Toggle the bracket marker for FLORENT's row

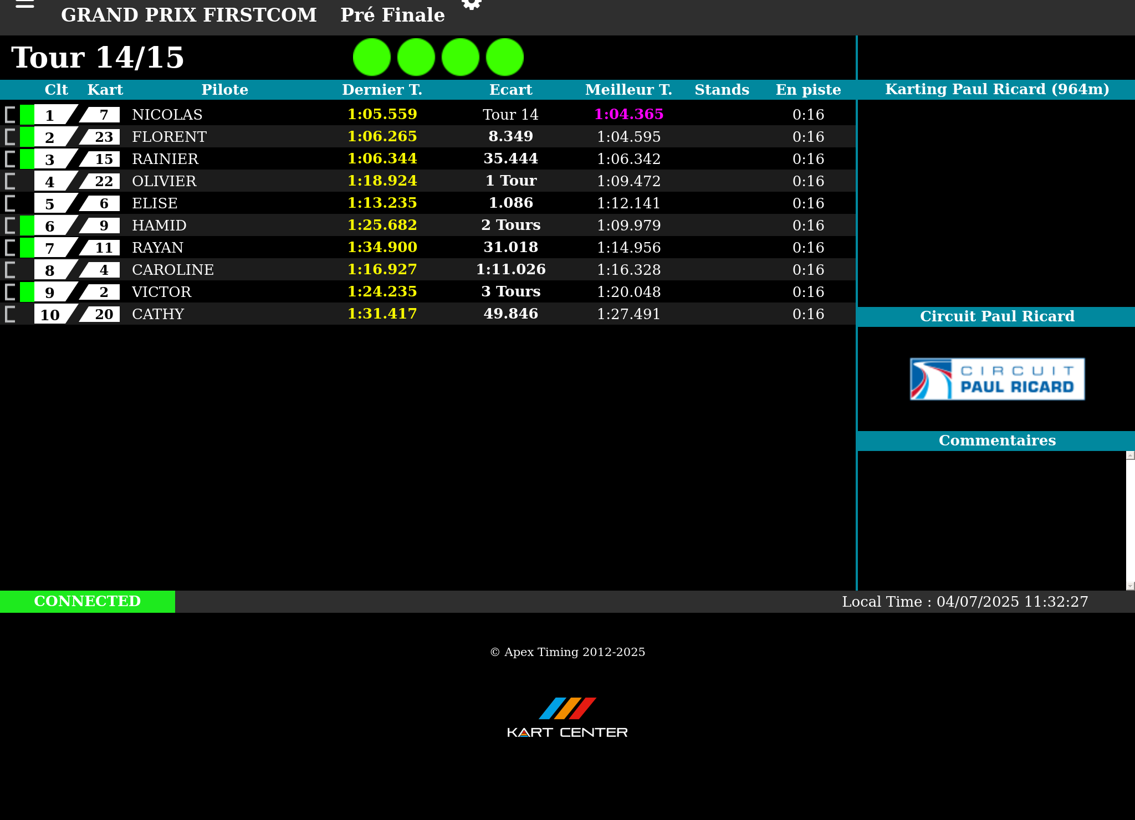pyautogui.click(x=10, y=137)
